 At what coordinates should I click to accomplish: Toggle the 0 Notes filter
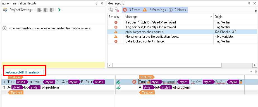pos(177,10)
